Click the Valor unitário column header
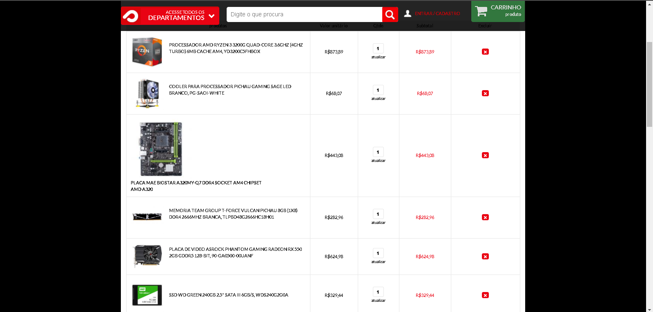Viewport: 653px width, 312px height. (334, 26)
